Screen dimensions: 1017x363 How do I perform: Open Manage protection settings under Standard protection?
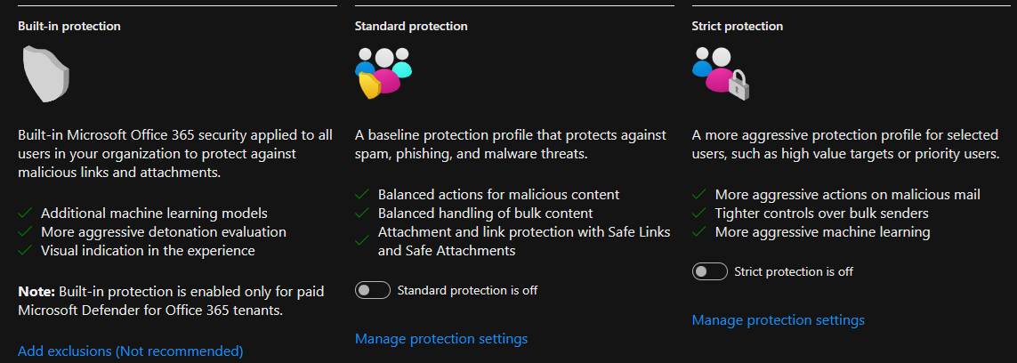pyautogui.click(x=441, y=338)
